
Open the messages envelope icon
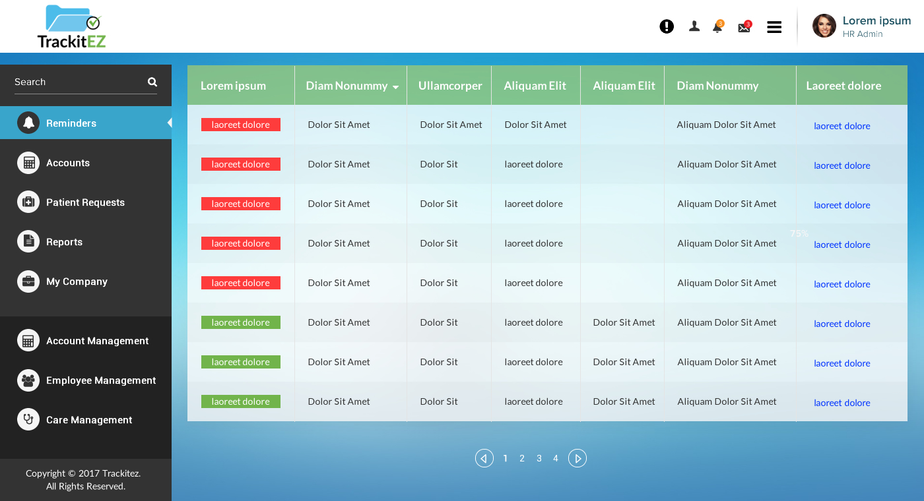click(744, 28)
